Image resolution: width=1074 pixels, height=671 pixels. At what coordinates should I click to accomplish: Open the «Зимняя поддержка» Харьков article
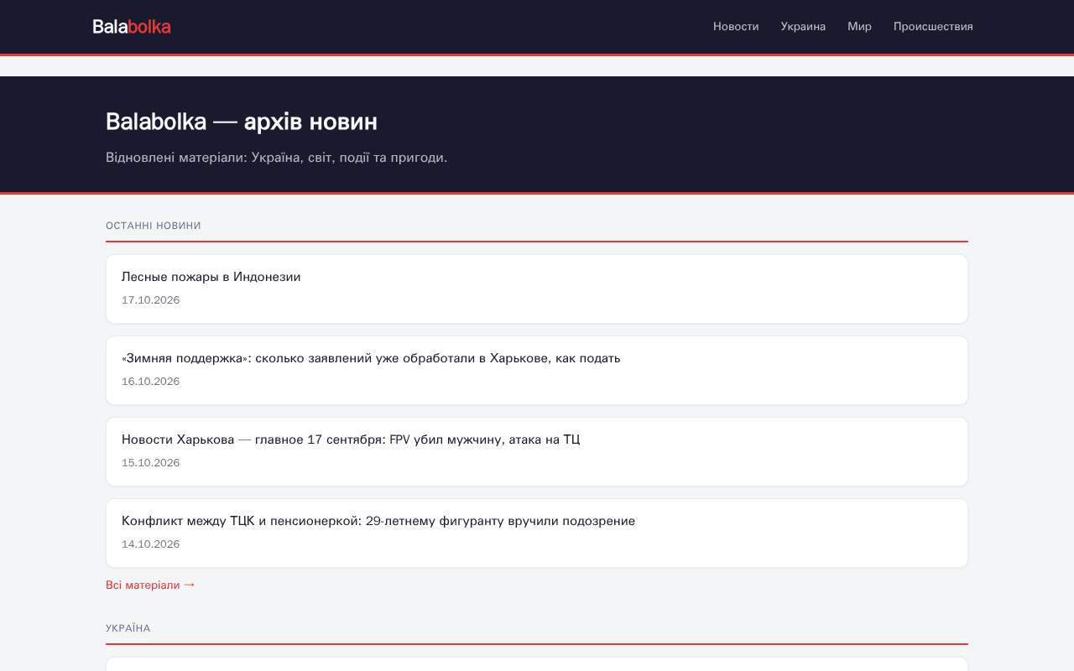click(x=371, y=358)
